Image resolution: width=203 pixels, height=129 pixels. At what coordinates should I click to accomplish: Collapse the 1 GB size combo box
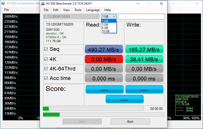pyautogui.click(x=114, y=17)
